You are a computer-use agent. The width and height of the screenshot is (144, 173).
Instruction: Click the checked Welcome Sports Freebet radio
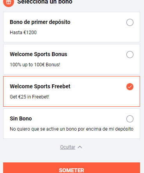[130, 87]
